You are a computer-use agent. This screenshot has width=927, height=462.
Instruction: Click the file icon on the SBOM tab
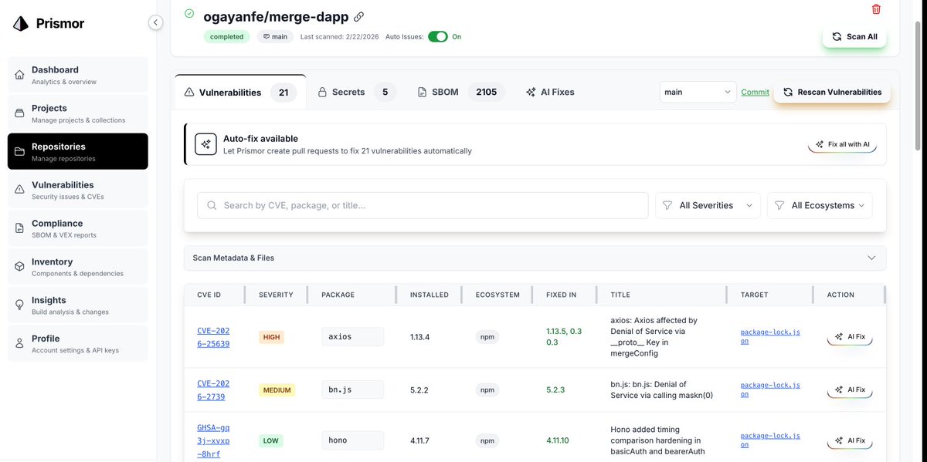(422, 93)
